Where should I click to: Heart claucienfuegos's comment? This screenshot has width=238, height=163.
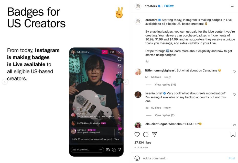[x=234, y=125]
